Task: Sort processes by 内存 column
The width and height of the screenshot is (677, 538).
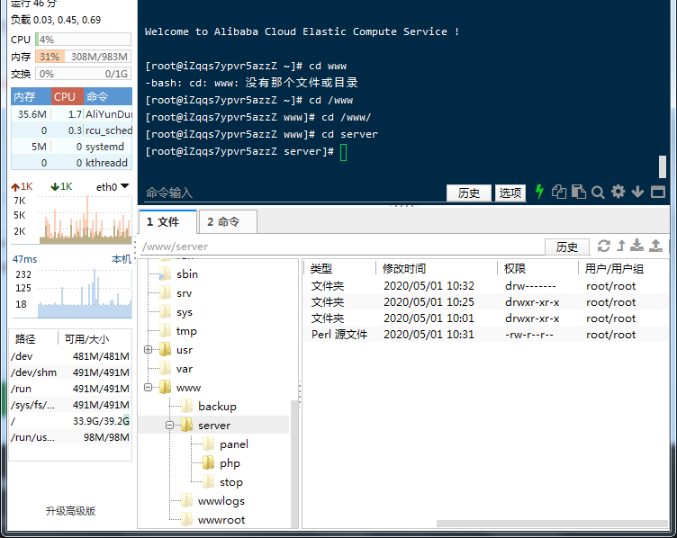Action: (32, 96)
